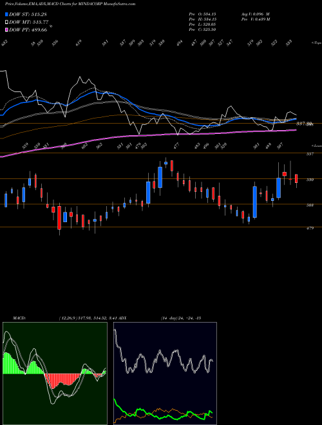Click the 539 price level label
The width and height of the screenshot is (322, 425).
(310, 180)
